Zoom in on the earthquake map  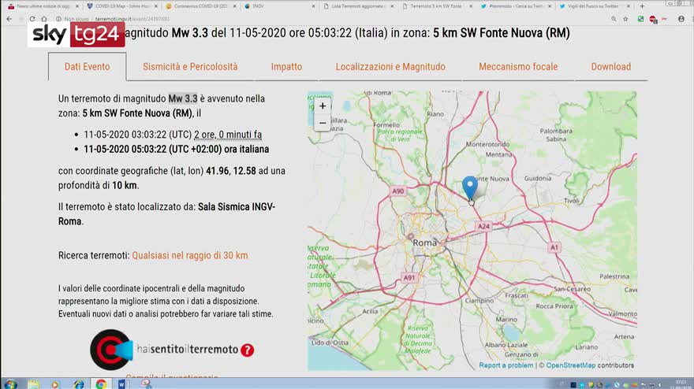[x=323, y=106]
